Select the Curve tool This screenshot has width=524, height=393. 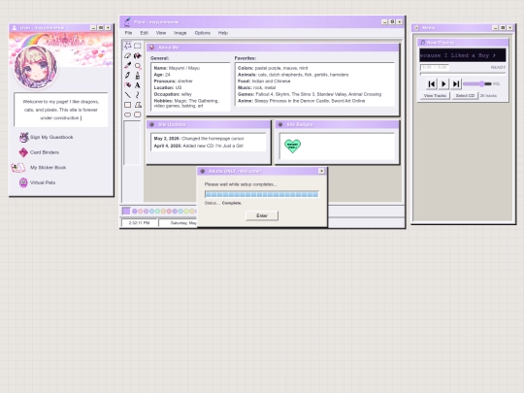[x=138, y=95]
